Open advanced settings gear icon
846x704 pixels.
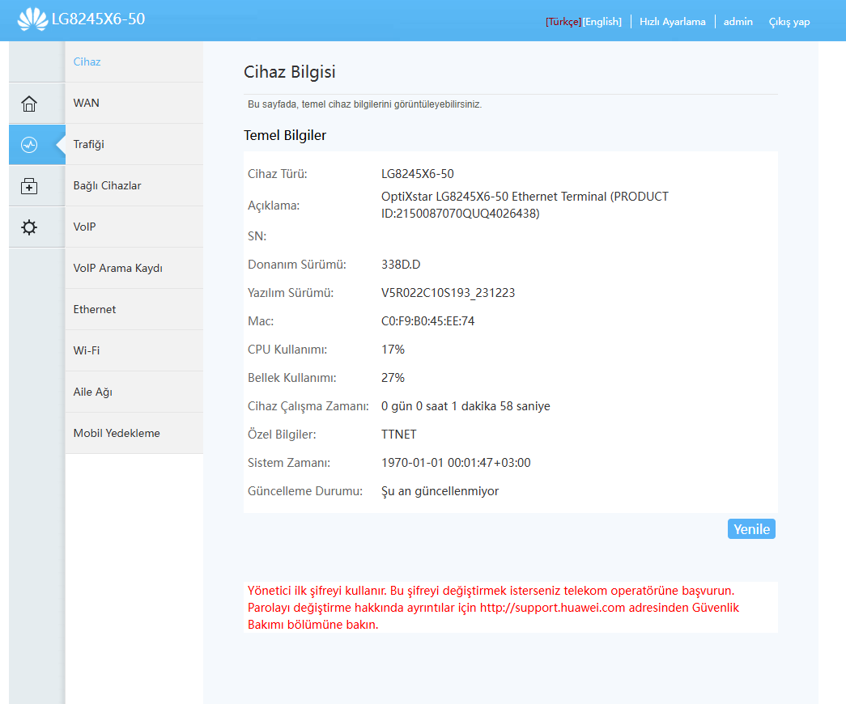coord(29,227)
